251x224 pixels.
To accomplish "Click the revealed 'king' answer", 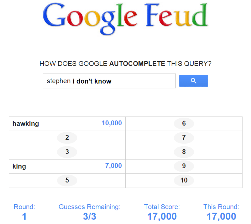I will 19,166.
